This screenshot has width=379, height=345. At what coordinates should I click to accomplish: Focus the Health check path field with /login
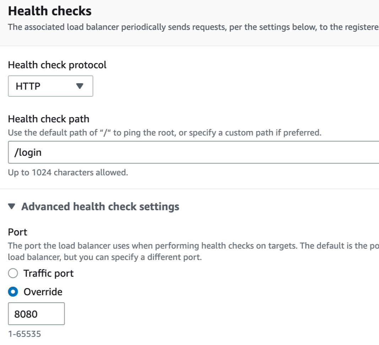[x=193, y=152]
